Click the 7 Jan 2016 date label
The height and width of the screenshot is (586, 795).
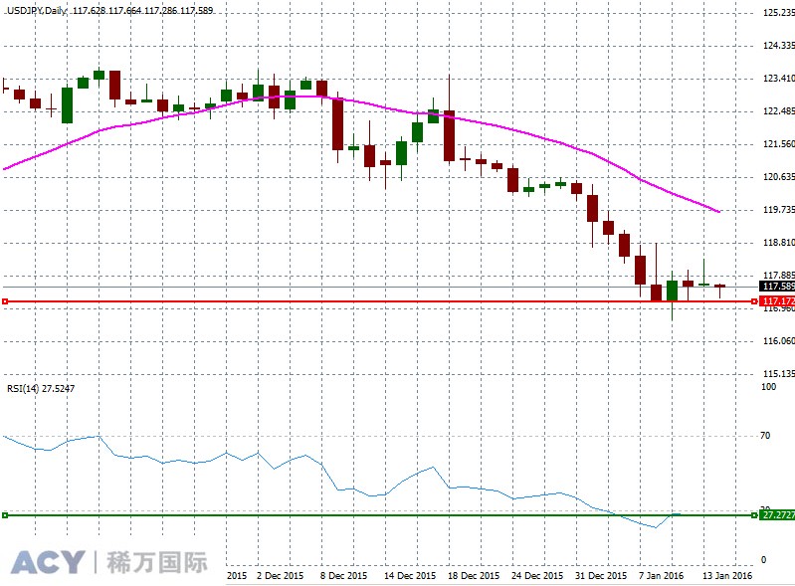661,576
